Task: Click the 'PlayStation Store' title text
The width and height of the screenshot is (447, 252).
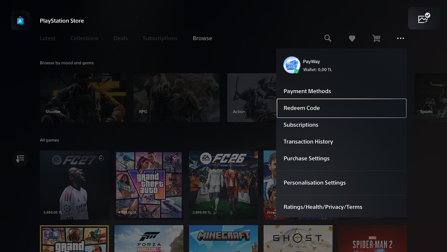Action: click(x=62, y=21)
